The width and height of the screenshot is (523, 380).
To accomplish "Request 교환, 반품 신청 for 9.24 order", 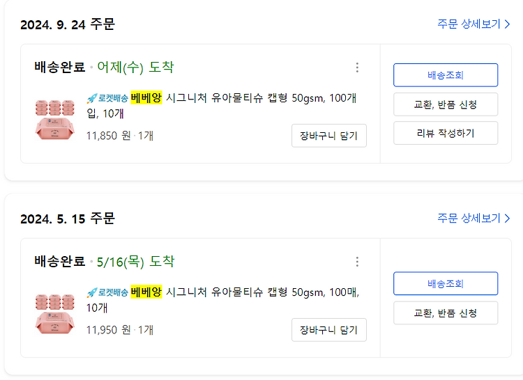I will (446, 104).
